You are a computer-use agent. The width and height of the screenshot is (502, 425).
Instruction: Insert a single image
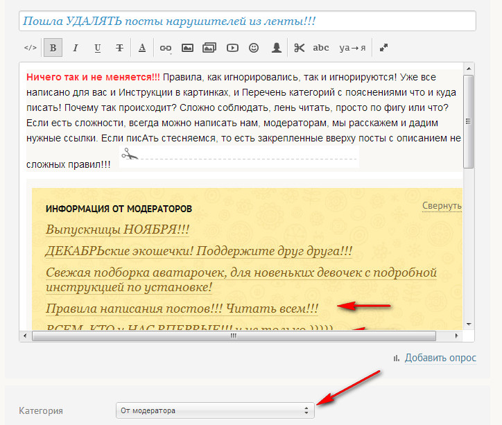[x=187, y=48]
